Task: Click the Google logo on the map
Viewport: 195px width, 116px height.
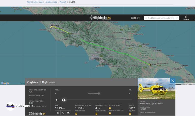Action: coord(5,83)
